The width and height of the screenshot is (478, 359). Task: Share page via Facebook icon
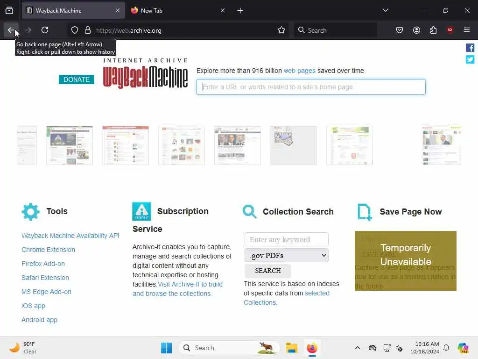470,48
